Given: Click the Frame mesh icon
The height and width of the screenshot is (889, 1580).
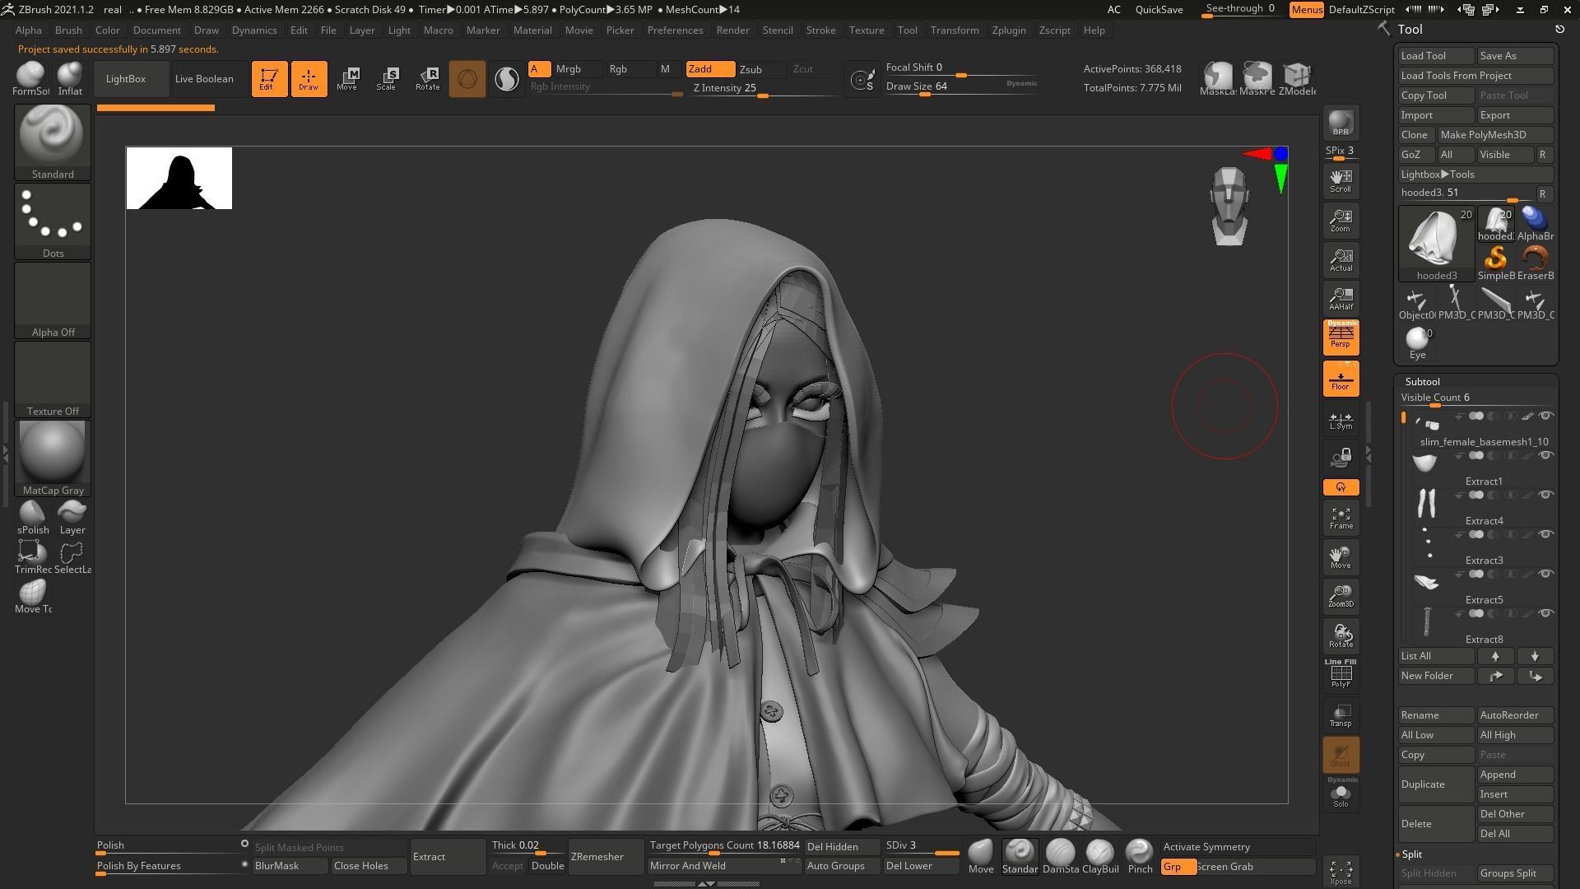Looking at the screenshot, I should click(1341, 518).
